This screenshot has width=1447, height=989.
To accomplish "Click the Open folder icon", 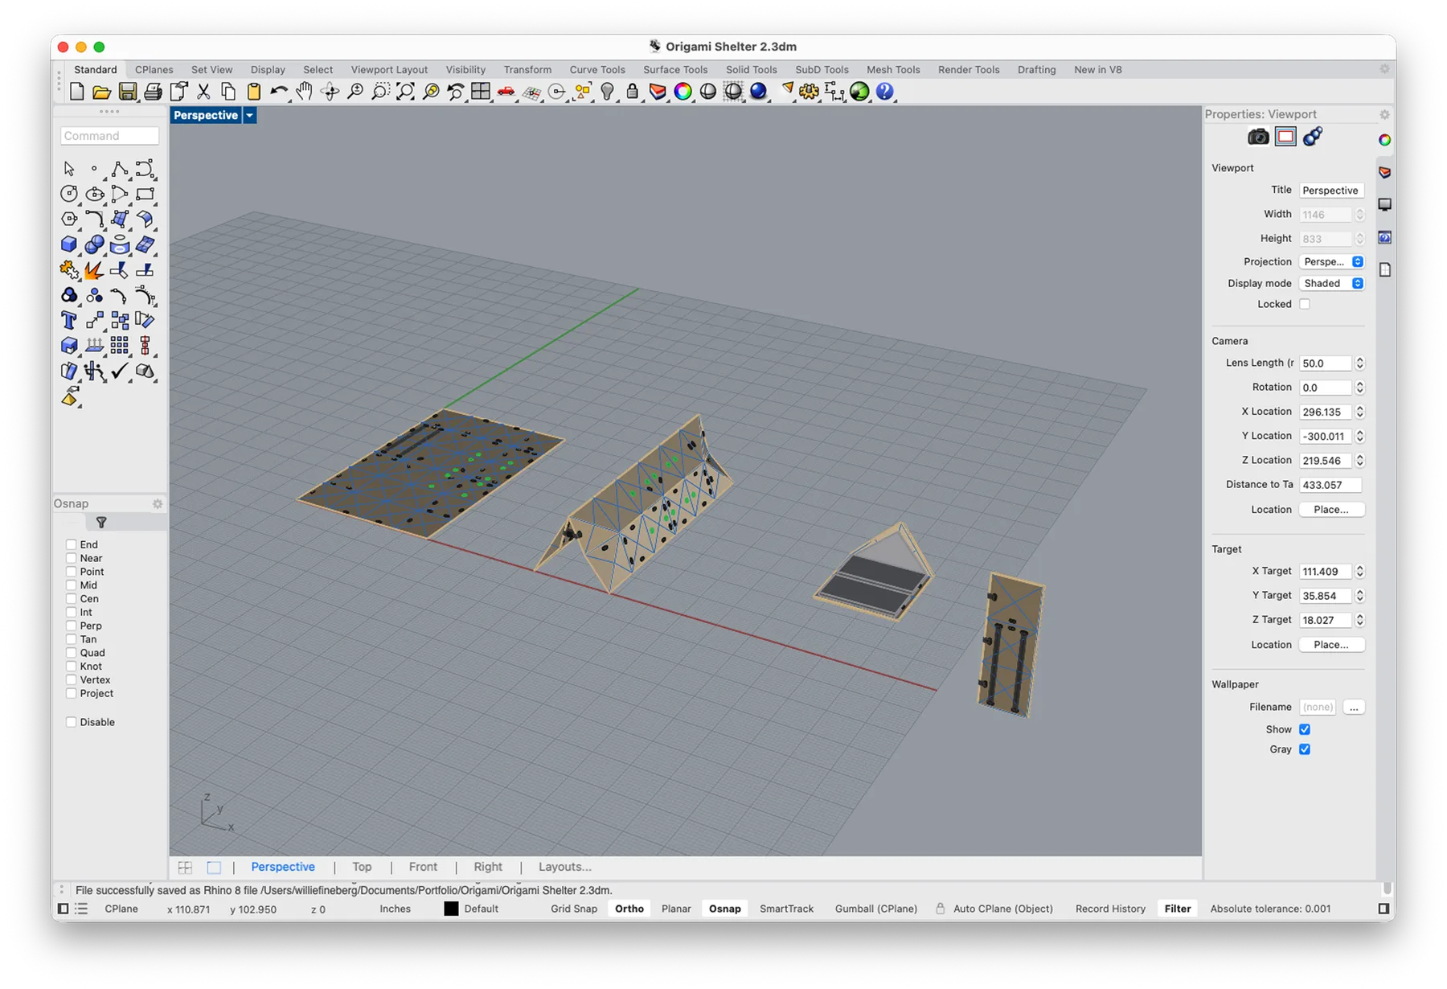I will pos(101,92).
